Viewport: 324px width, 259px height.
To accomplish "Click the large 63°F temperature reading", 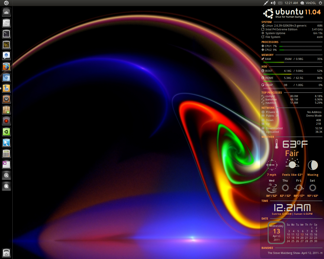I will click(295, 144).
